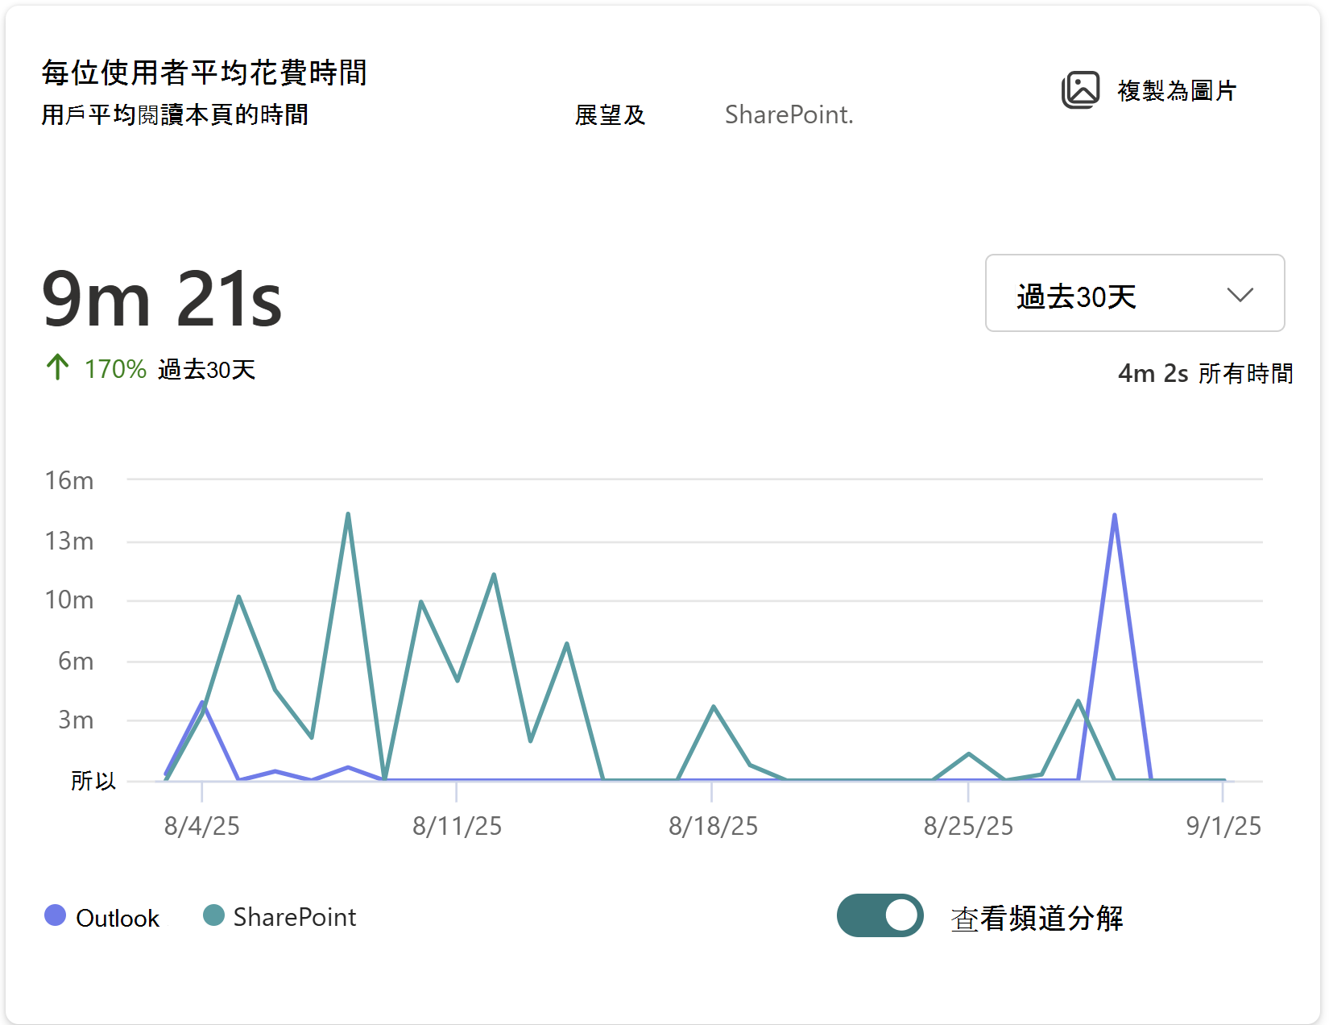
Task: Toggle the 查看頻道分解 switch
Action: (x=880, y=915)
